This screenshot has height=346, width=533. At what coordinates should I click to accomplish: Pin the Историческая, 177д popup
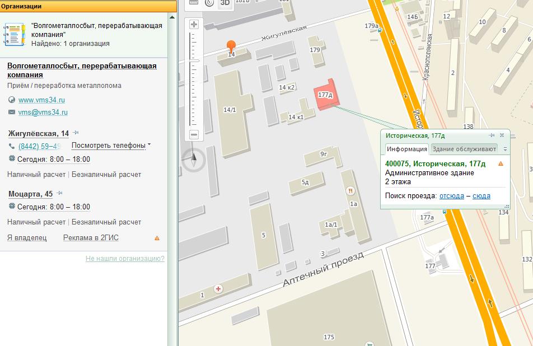pyautogui.click(x=492, y=135)
